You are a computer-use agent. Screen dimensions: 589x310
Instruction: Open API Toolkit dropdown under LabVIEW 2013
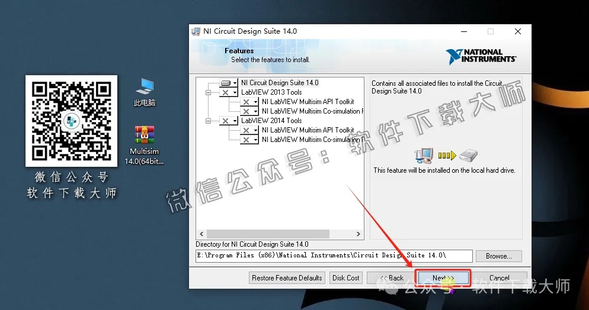click(x=249, y=102)
